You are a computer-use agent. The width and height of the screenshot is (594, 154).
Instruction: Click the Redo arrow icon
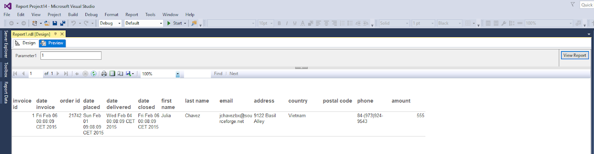(86, 23)
